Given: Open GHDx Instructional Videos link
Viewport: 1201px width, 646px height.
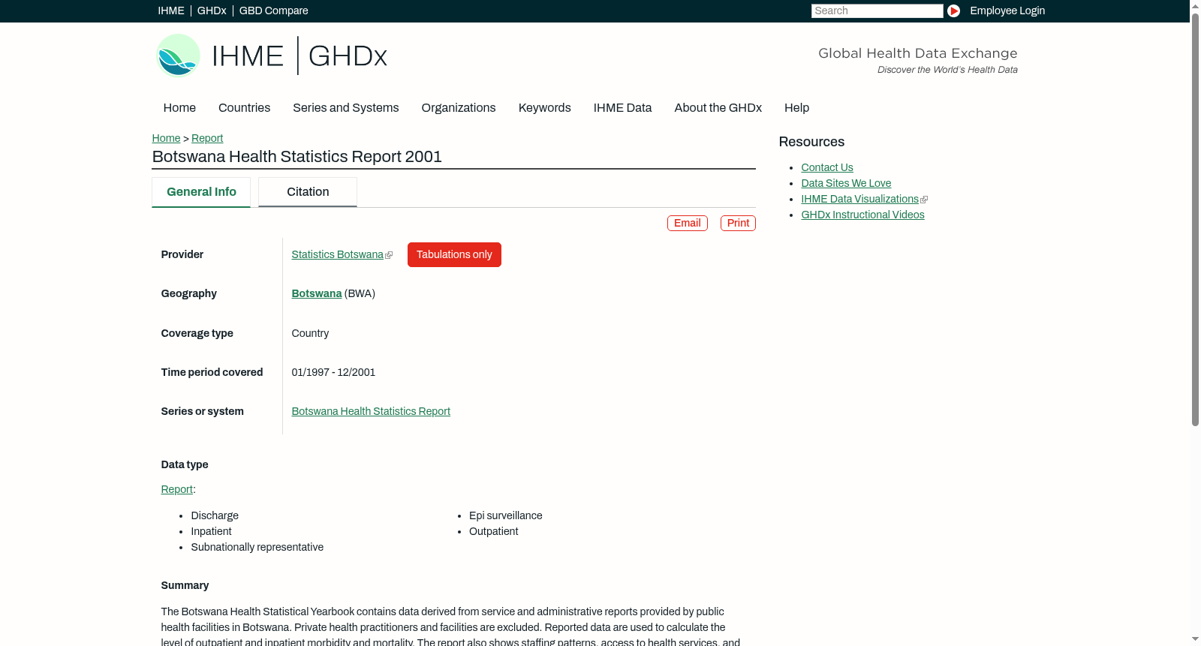Looking at the screenshot, I should tap(862, 215).
